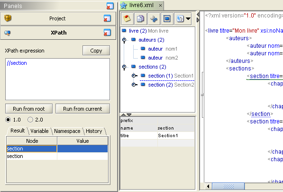This screenshot has height=192, width=283.
Task: Switch to the Result tab
Action: (x=18, y=131)
